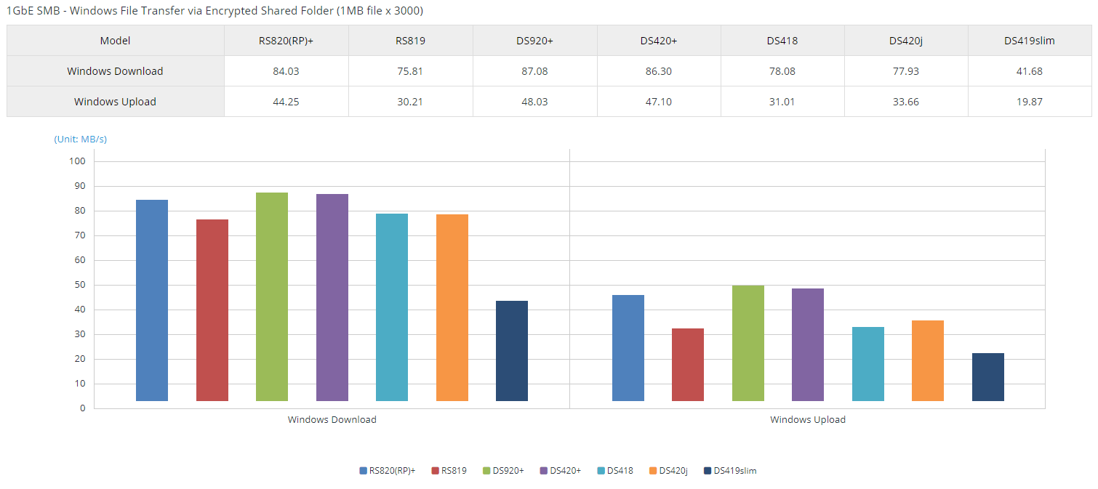This screenshot has width=1098, height=489.
Task: Click the green DS920+ Windows Upload bar
Action: pyautogui.click(x=748, y=343)
